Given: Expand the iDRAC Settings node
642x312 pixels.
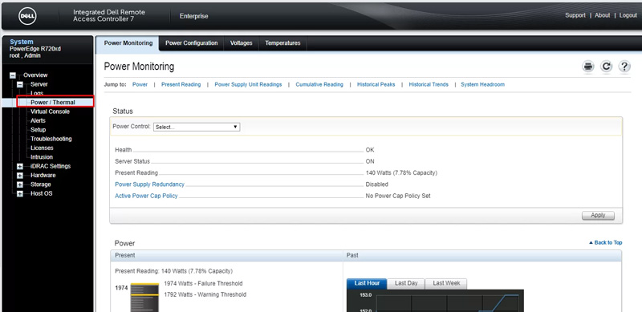Looking at the screenshot, I should (x=19, y=166).
